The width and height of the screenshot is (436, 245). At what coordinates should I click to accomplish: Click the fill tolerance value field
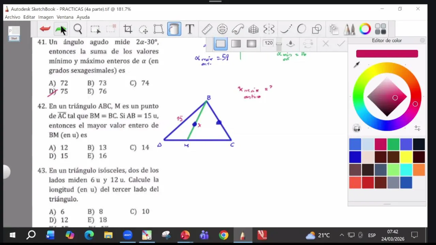(x=269, y=43)
